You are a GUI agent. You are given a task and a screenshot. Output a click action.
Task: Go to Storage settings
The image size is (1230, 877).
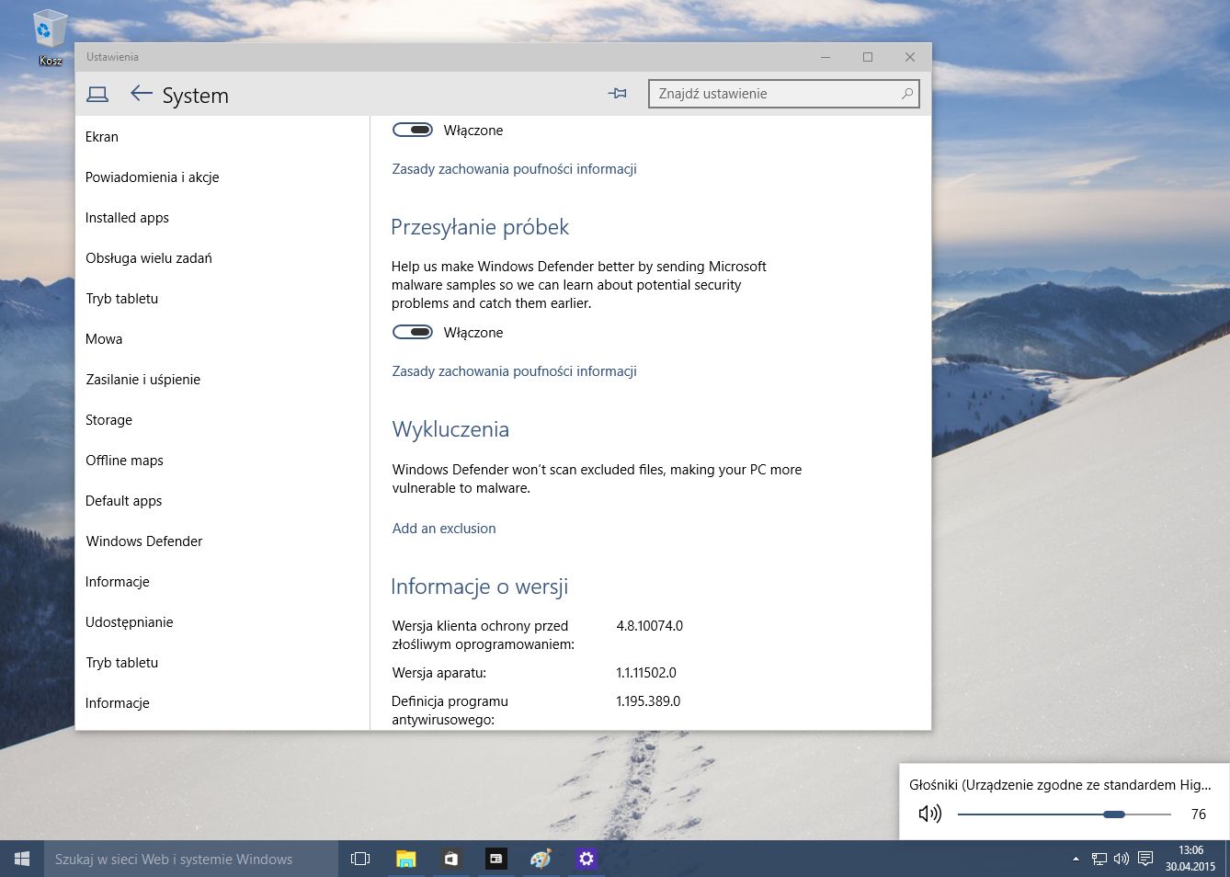point(108,419)
